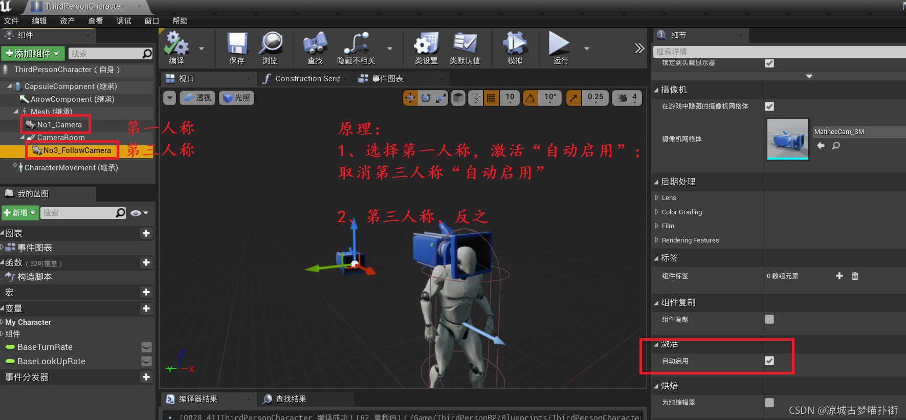Run the game with 运行 play button

560,48
